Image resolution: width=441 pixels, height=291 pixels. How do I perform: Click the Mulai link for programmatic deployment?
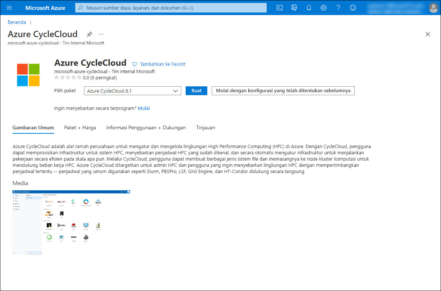pos(143,108)
